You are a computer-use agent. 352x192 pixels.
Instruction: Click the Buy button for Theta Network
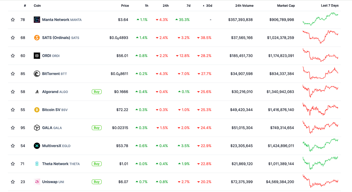(x=97, y=164)
